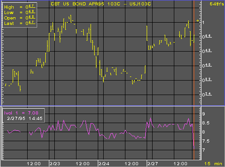The image size is (225, 167).
Task: Click the yellow arrow last-price marker
Action: 197,20
